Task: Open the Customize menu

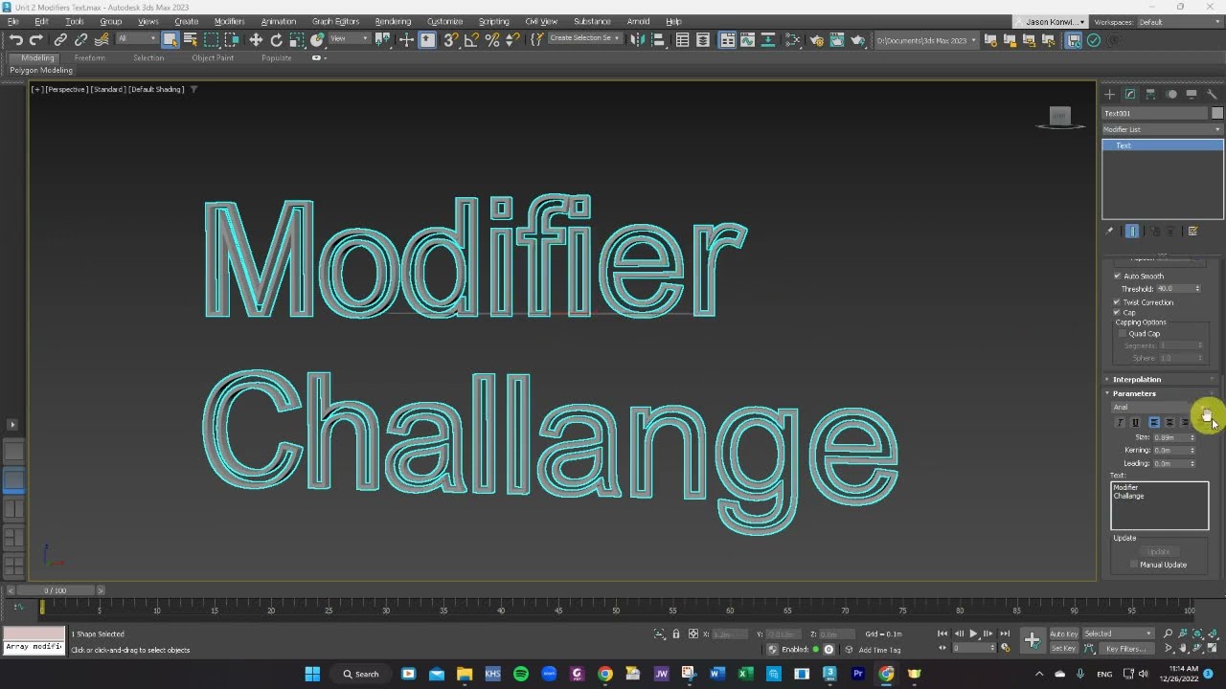Action: pos(444,21)
